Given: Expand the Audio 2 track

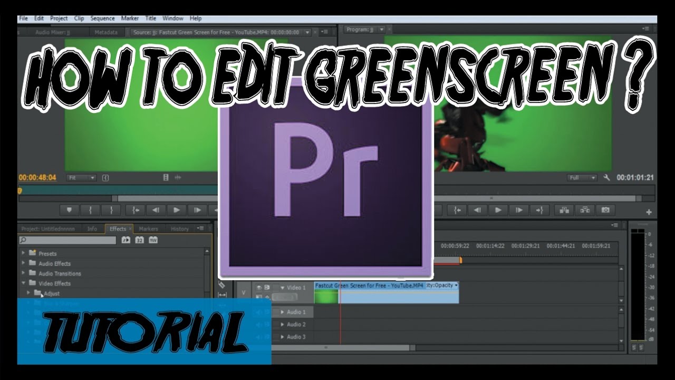Looking at the screenshot, I should click(283, 325).
